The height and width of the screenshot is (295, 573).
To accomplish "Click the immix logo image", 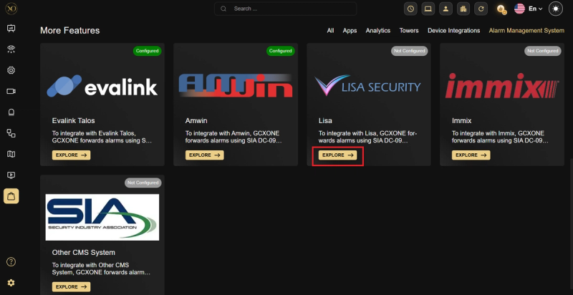I will (502, 86).
